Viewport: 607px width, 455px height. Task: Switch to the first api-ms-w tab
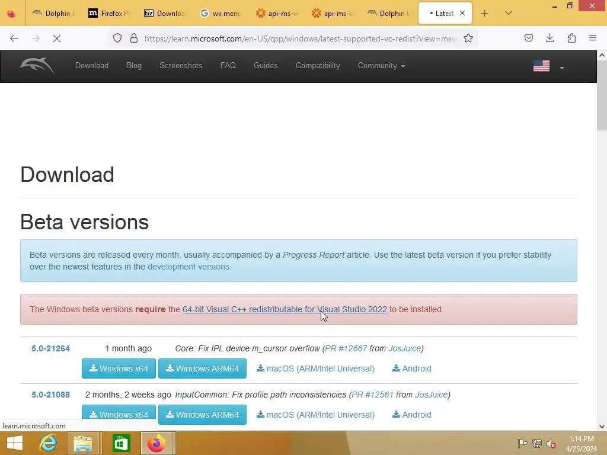point(277,14)
